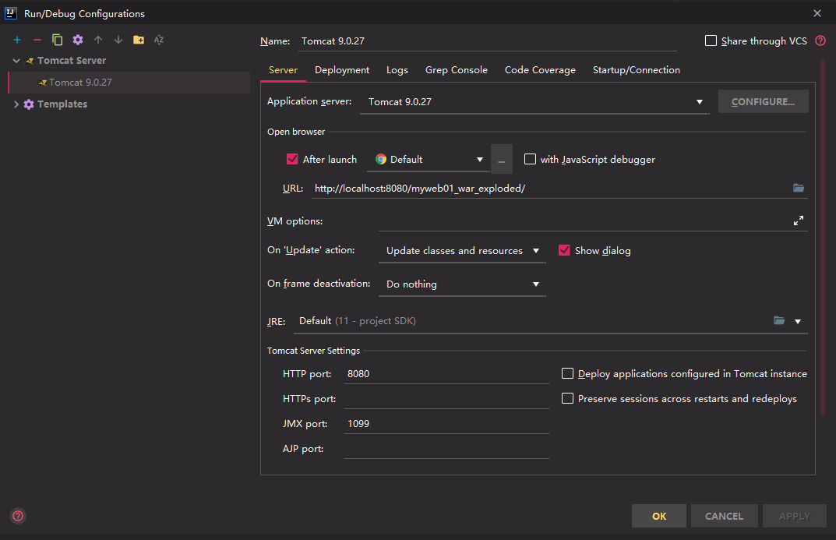Click help icon next to Share through VCS
This screenshot has height=540, width=836.
click(820, 41)
